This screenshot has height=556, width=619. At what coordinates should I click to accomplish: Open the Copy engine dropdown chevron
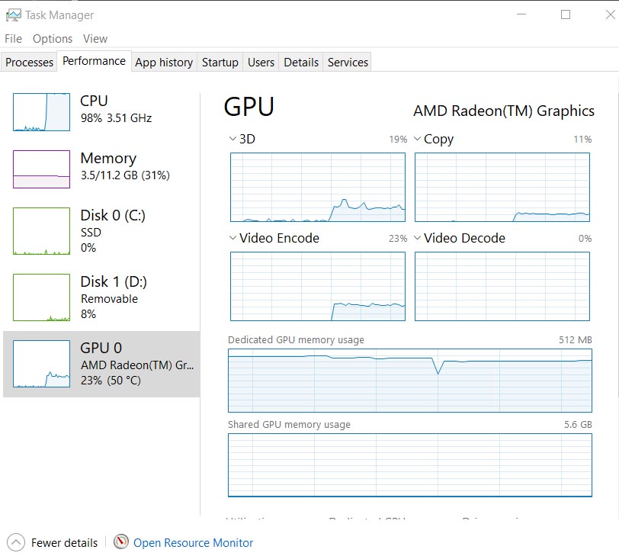(x=417, y=139)
